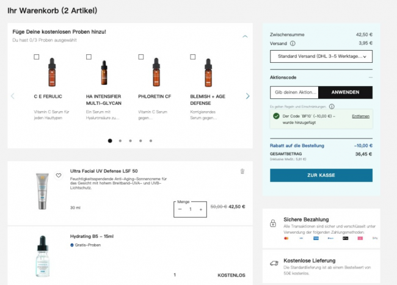Image resolution: width=397 pixels, height=285 pixels.
Task: Click the previous arrow in the samples carousel
Action: (13, 96)
